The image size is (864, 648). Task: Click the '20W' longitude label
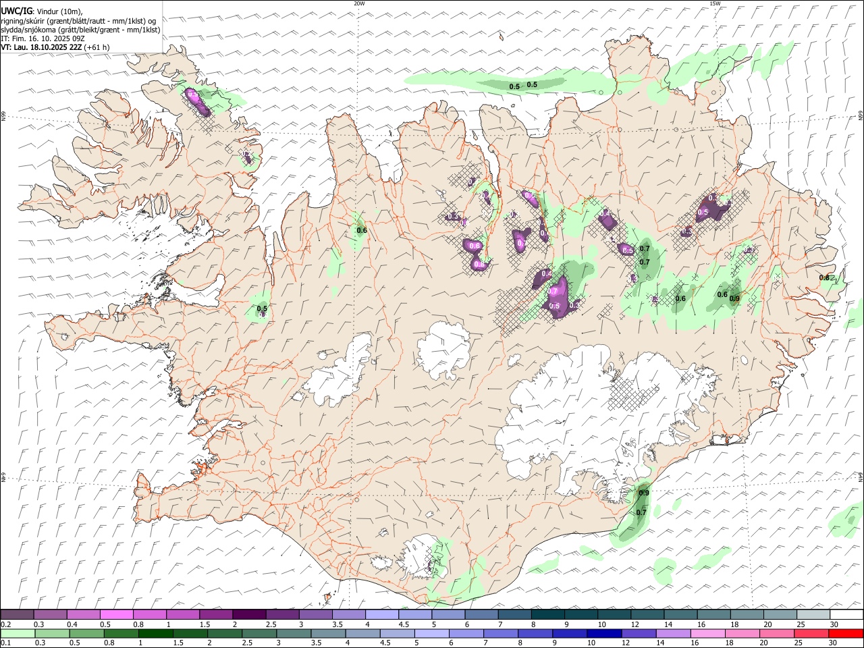pos(359,3)
